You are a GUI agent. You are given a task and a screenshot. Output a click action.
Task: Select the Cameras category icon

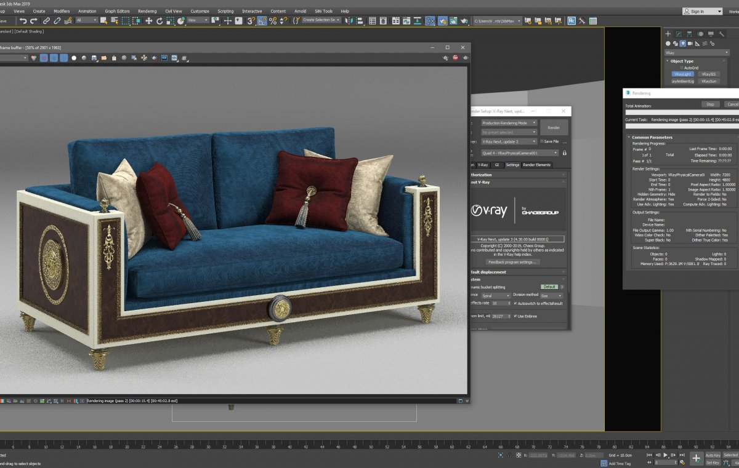tap(690, 44)
